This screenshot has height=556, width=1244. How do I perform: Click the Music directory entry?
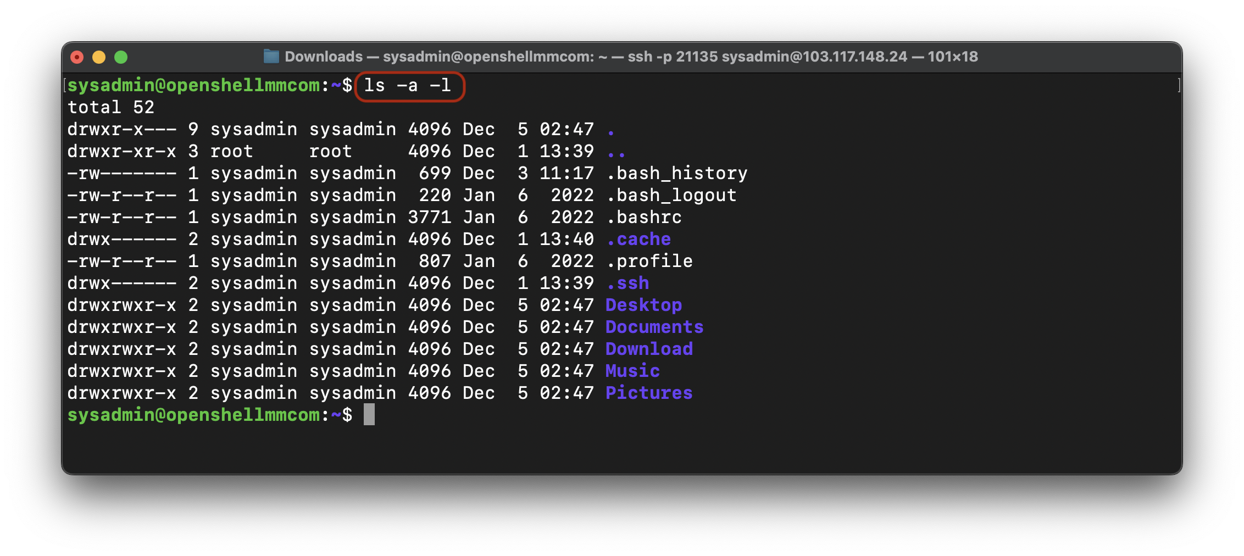(x=632, y=371)
